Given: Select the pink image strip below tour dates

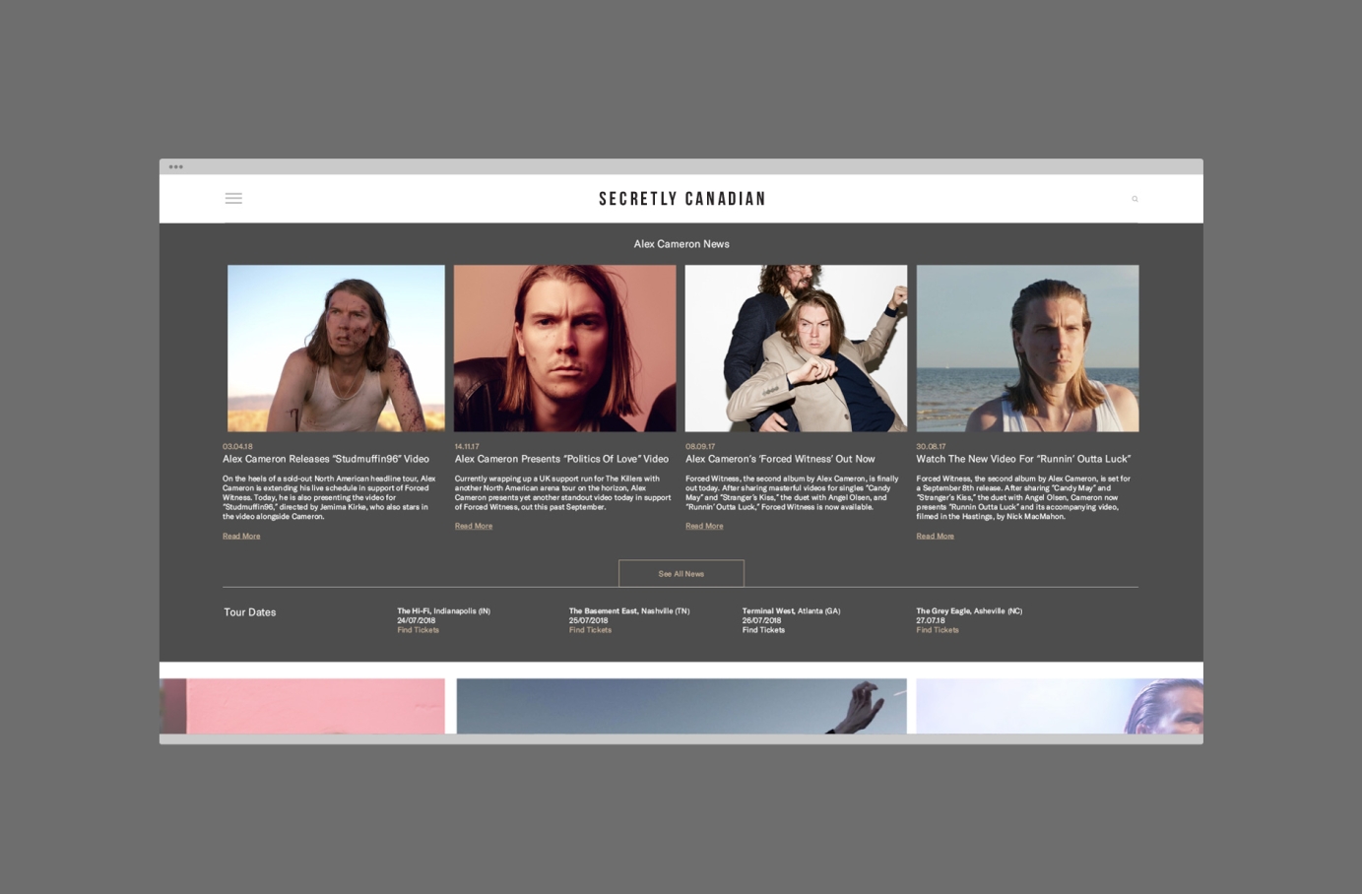Looking at the screenshot, I should (x=301, y=705).
